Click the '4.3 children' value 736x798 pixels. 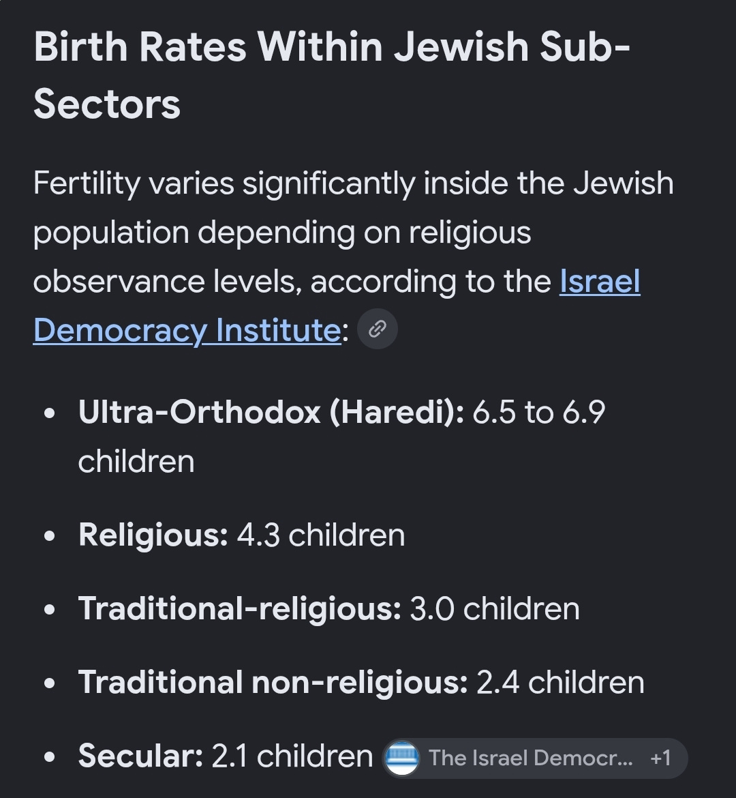click(321, 535)
